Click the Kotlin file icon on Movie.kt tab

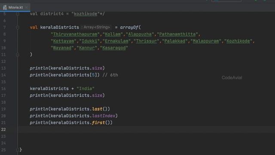click(x=5, y=7)
